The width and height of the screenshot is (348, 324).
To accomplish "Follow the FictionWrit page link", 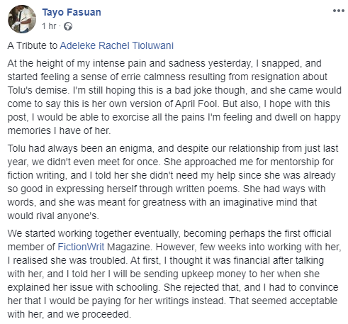I will click(81, 247).
